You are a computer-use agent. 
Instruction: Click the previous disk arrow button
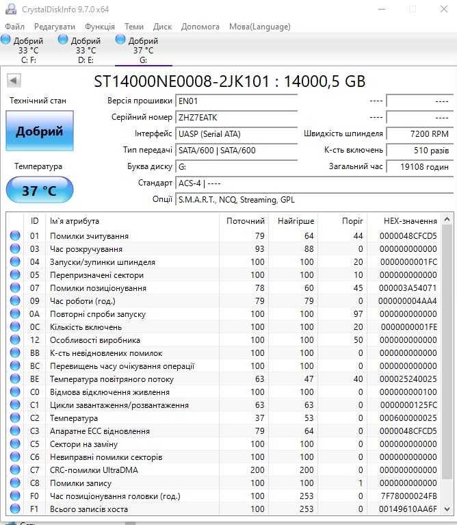[x=14, y=80]
